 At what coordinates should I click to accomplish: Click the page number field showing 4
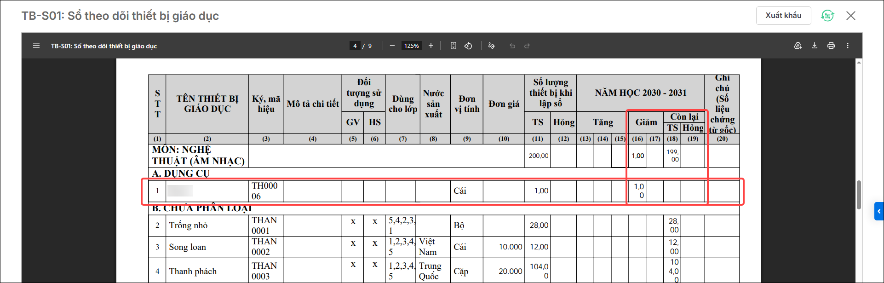pos(355,46)
